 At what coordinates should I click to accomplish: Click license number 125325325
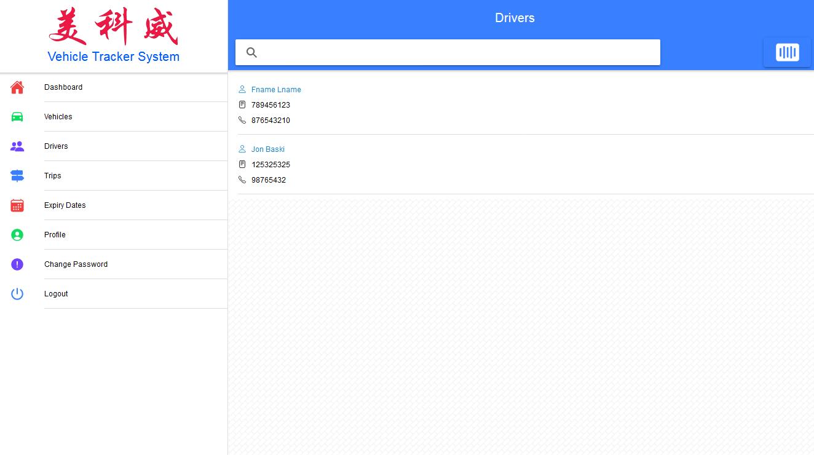[271, 165]
